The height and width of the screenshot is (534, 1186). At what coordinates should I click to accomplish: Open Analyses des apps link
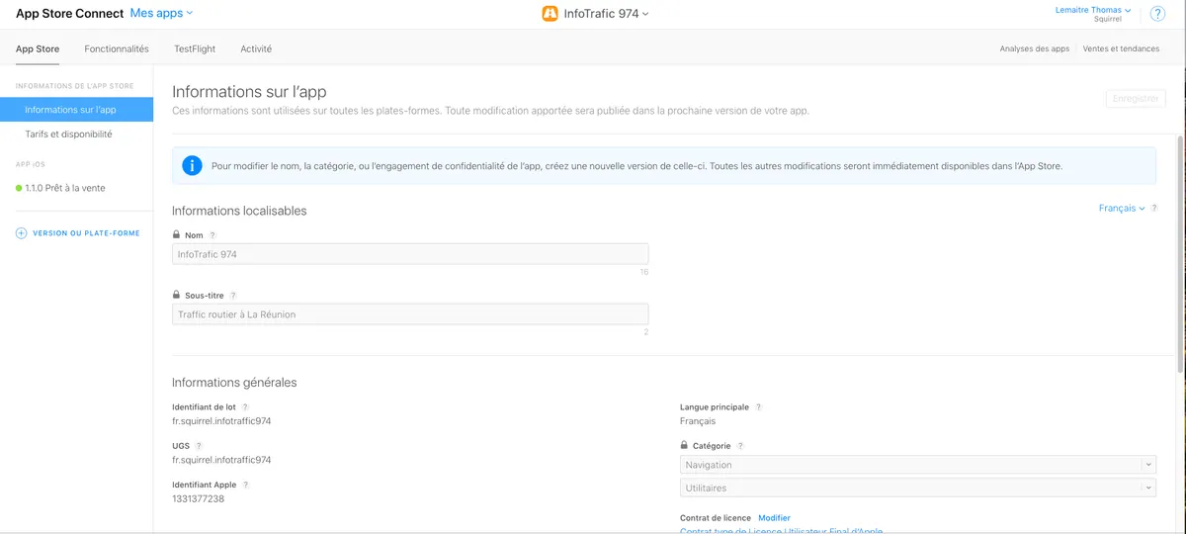pyautogui.click(x=1034, y=48)
